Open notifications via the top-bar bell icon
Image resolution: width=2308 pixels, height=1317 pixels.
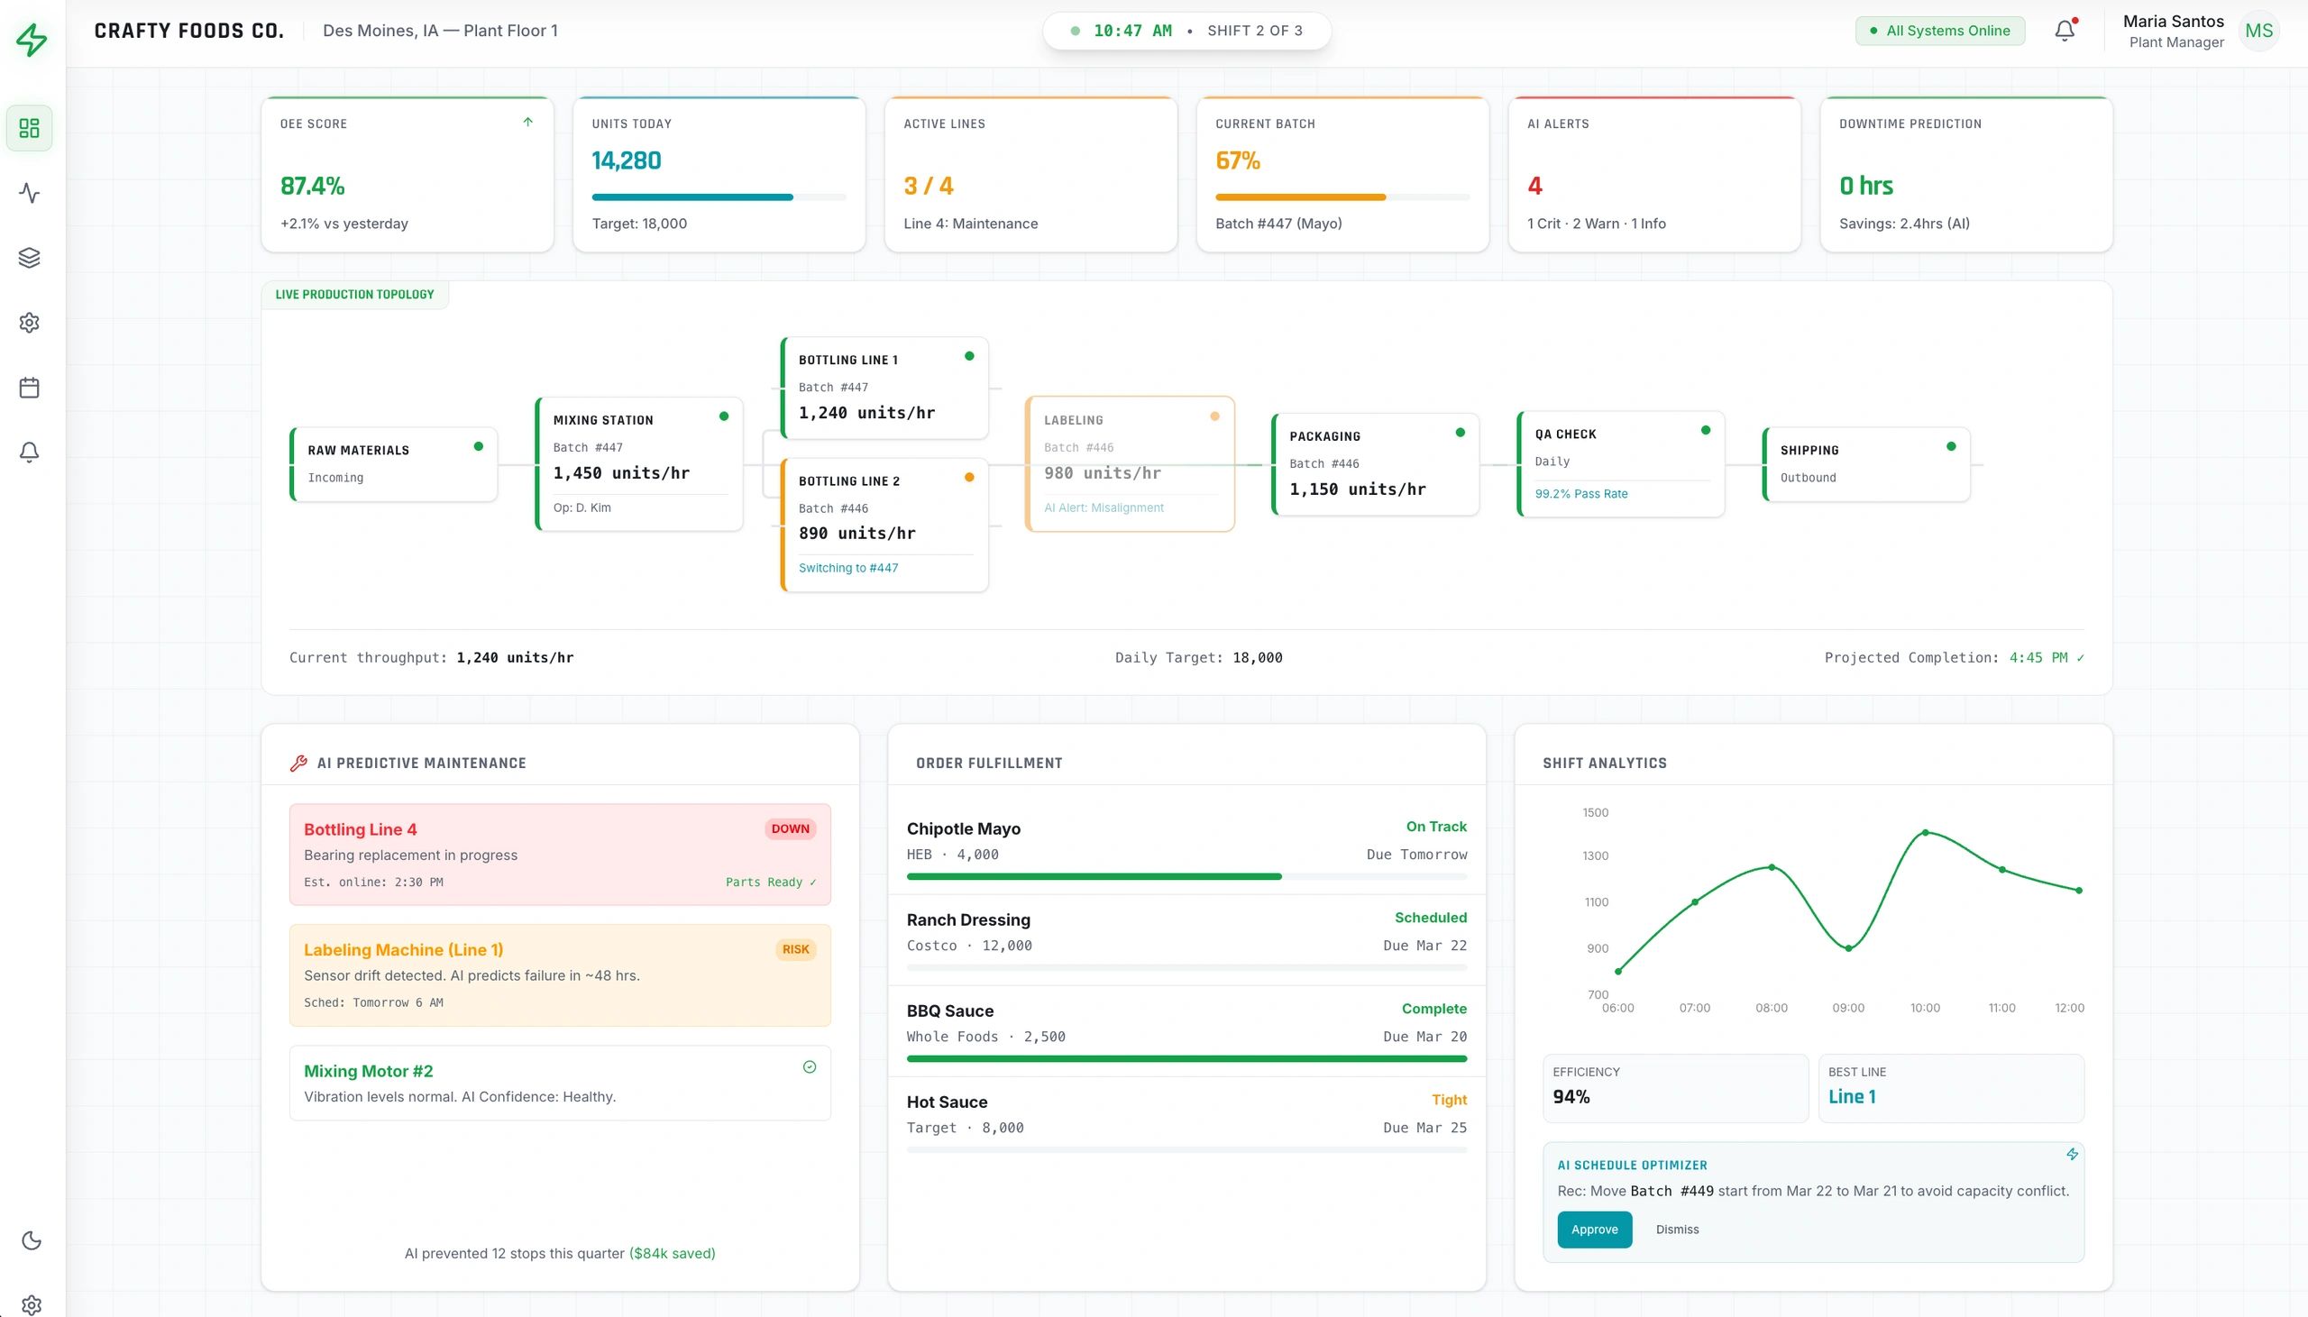[2063, 30]
